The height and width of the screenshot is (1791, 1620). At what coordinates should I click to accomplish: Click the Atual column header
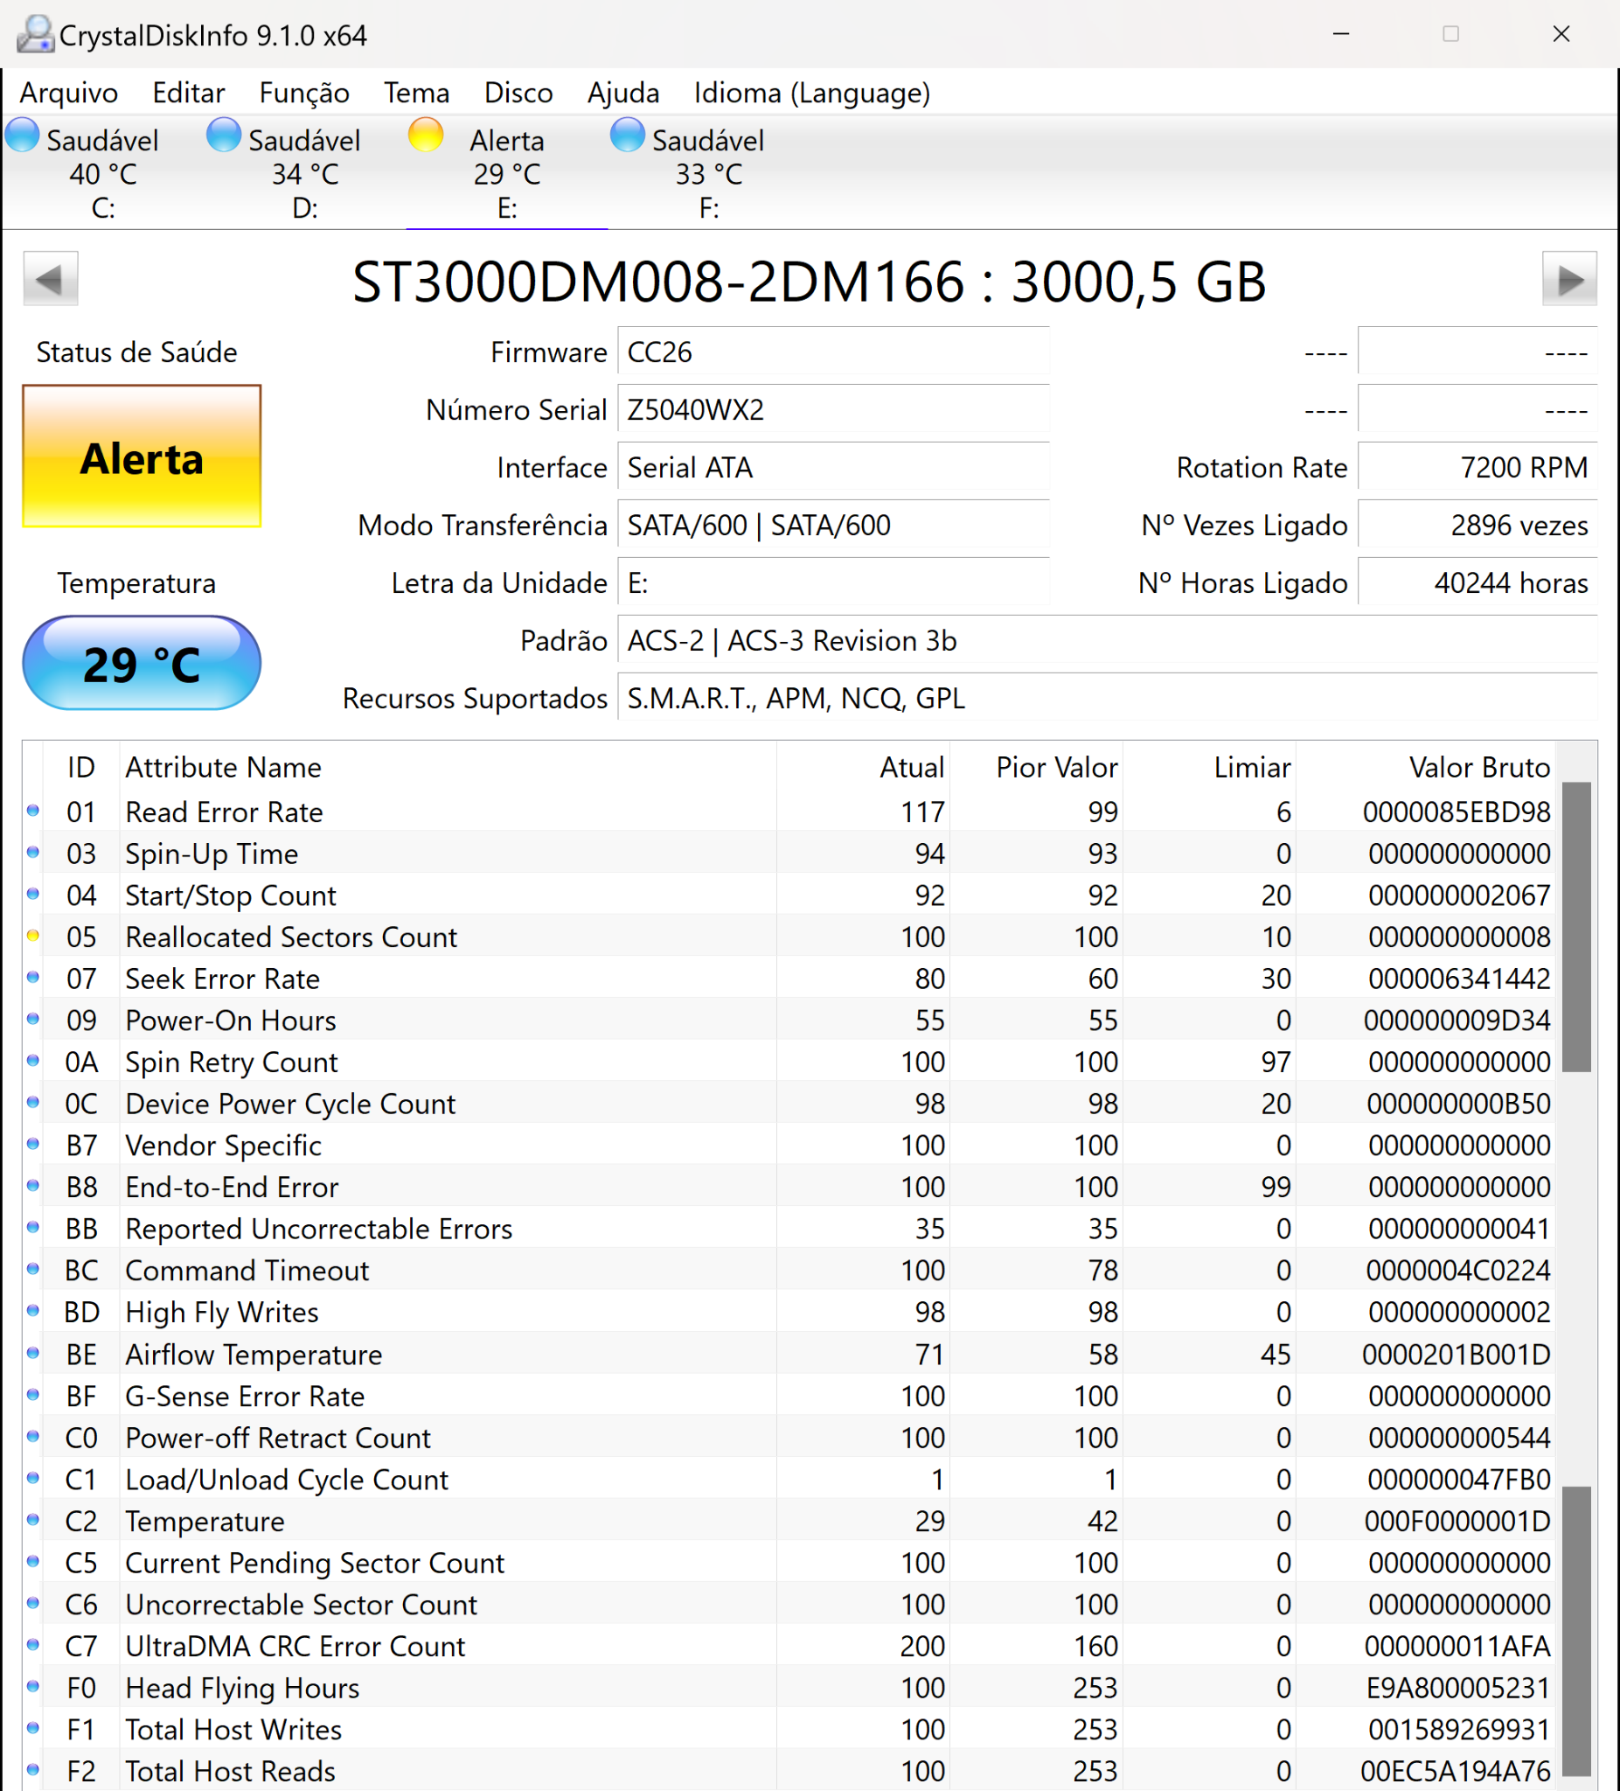click(x=863, y=767)
